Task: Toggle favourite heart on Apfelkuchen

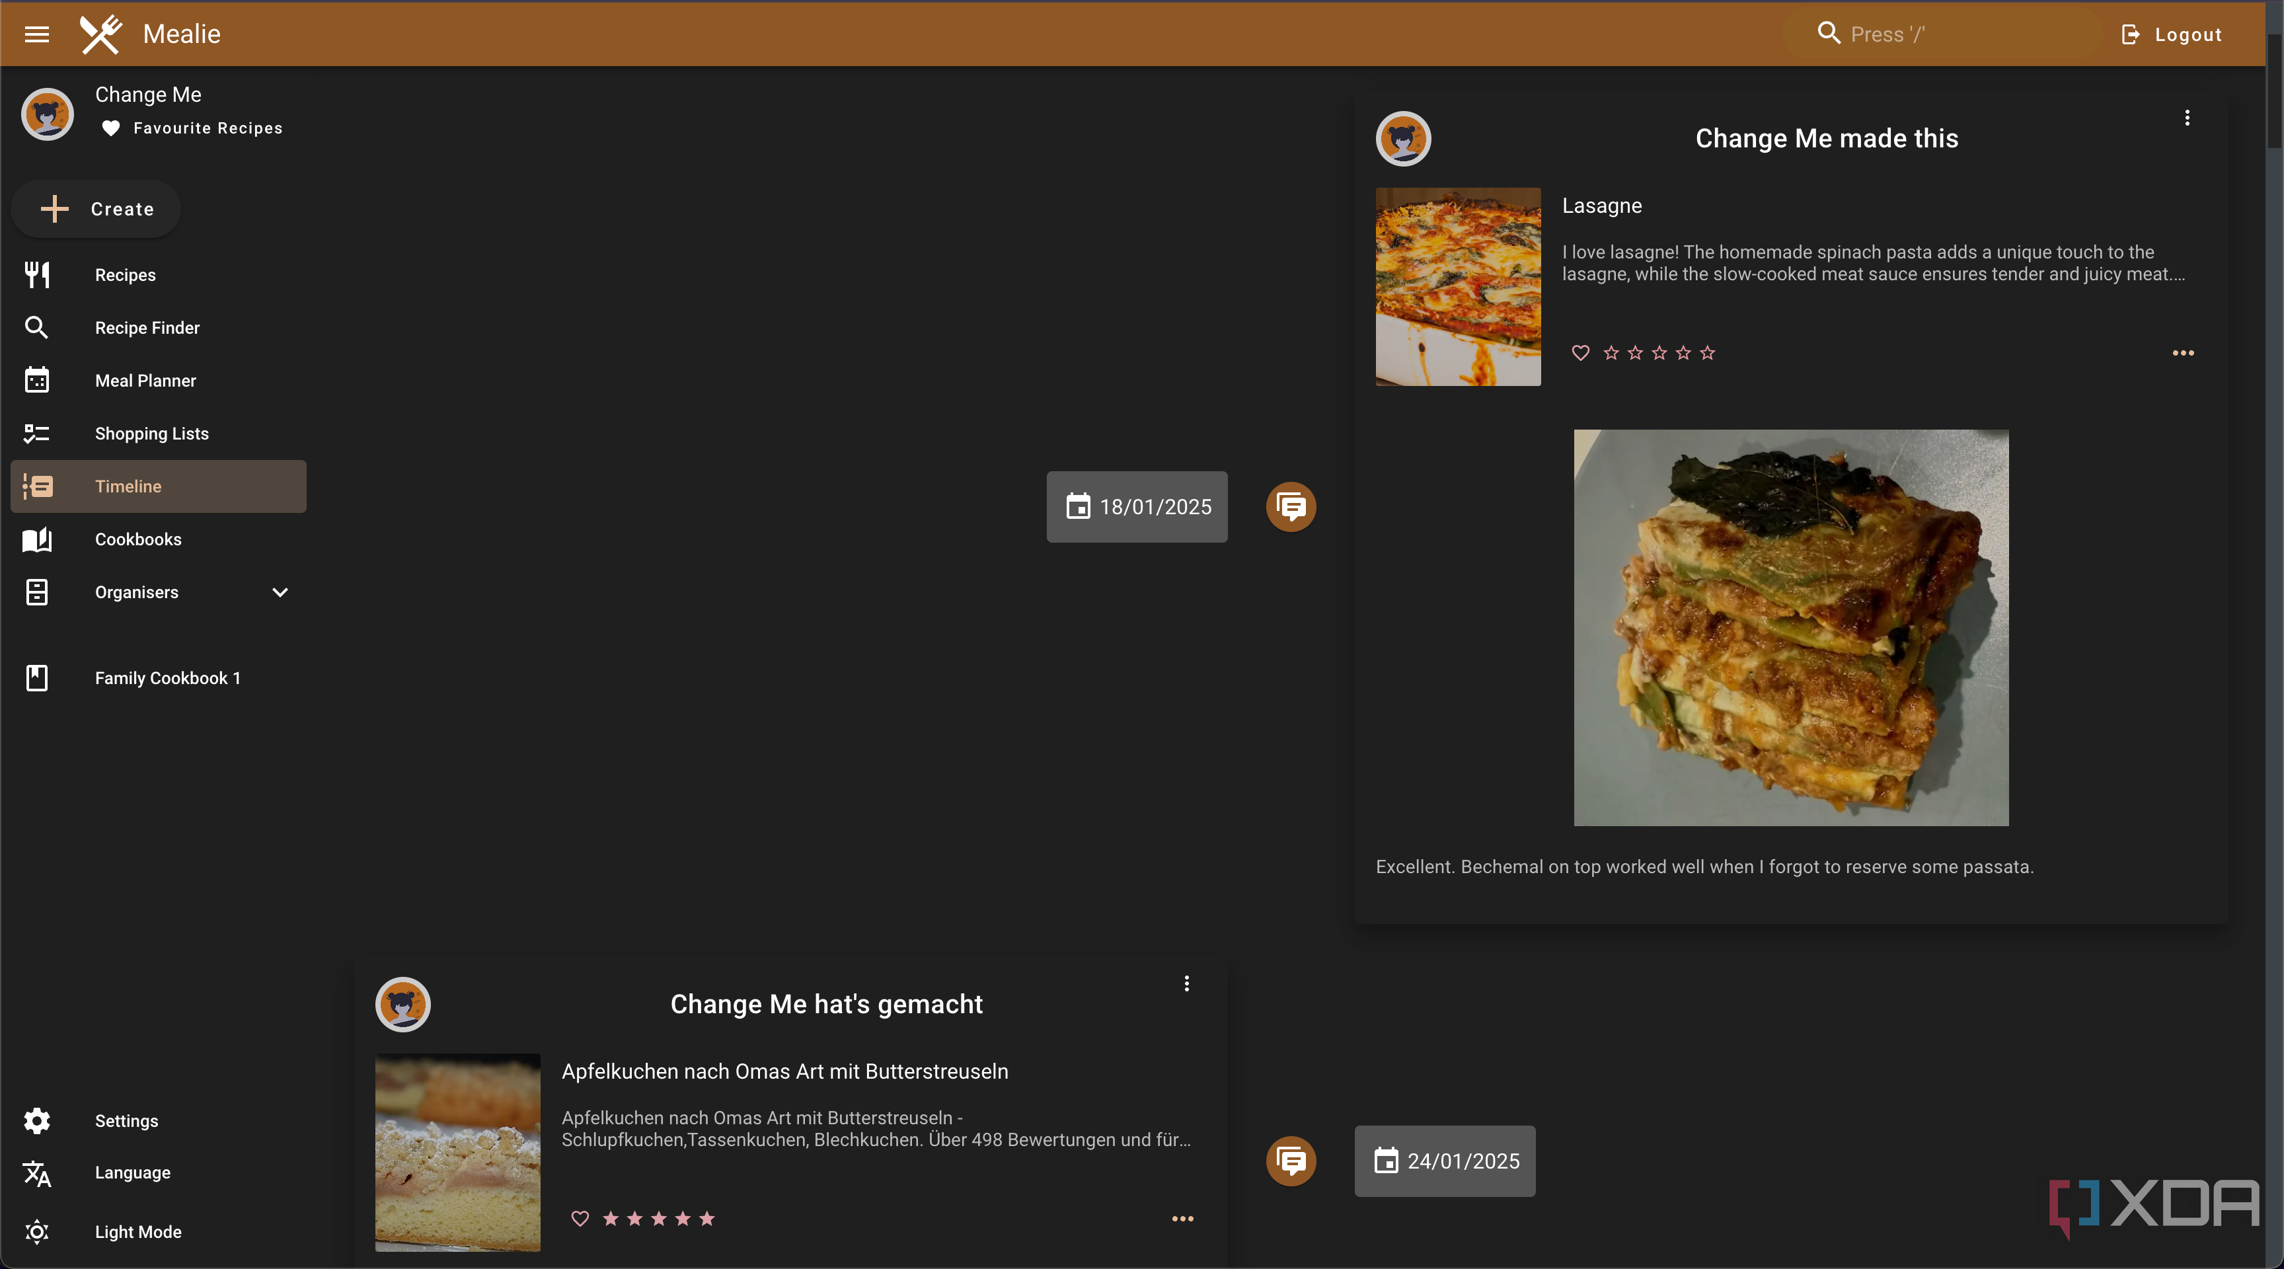Action: click(580, 1219)
